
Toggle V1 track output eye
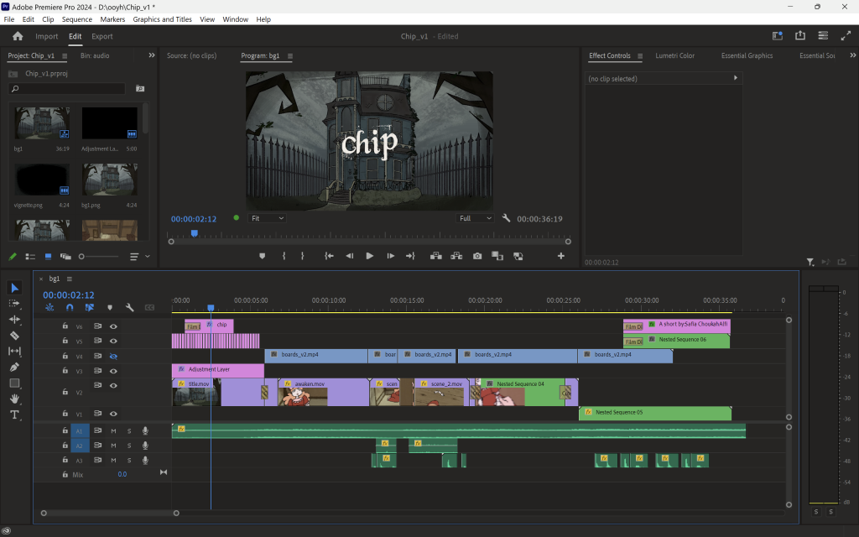(x=113, y=414)
